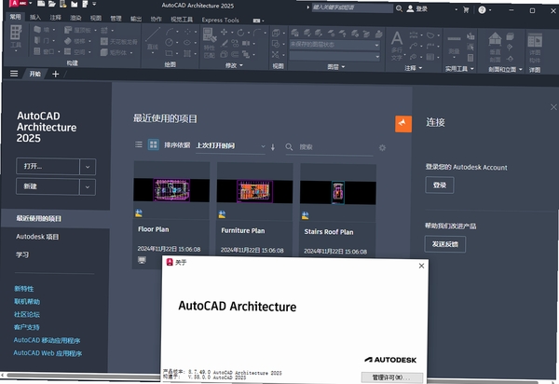Open the Floor Plan thumbnail
This screenshot has height=384, width=559.
click(171, 190)
